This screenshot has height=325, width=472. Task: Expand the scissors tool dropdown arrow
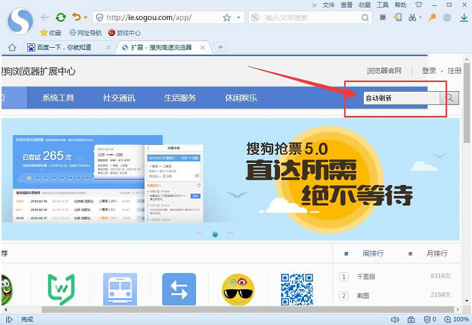(421, 17)
